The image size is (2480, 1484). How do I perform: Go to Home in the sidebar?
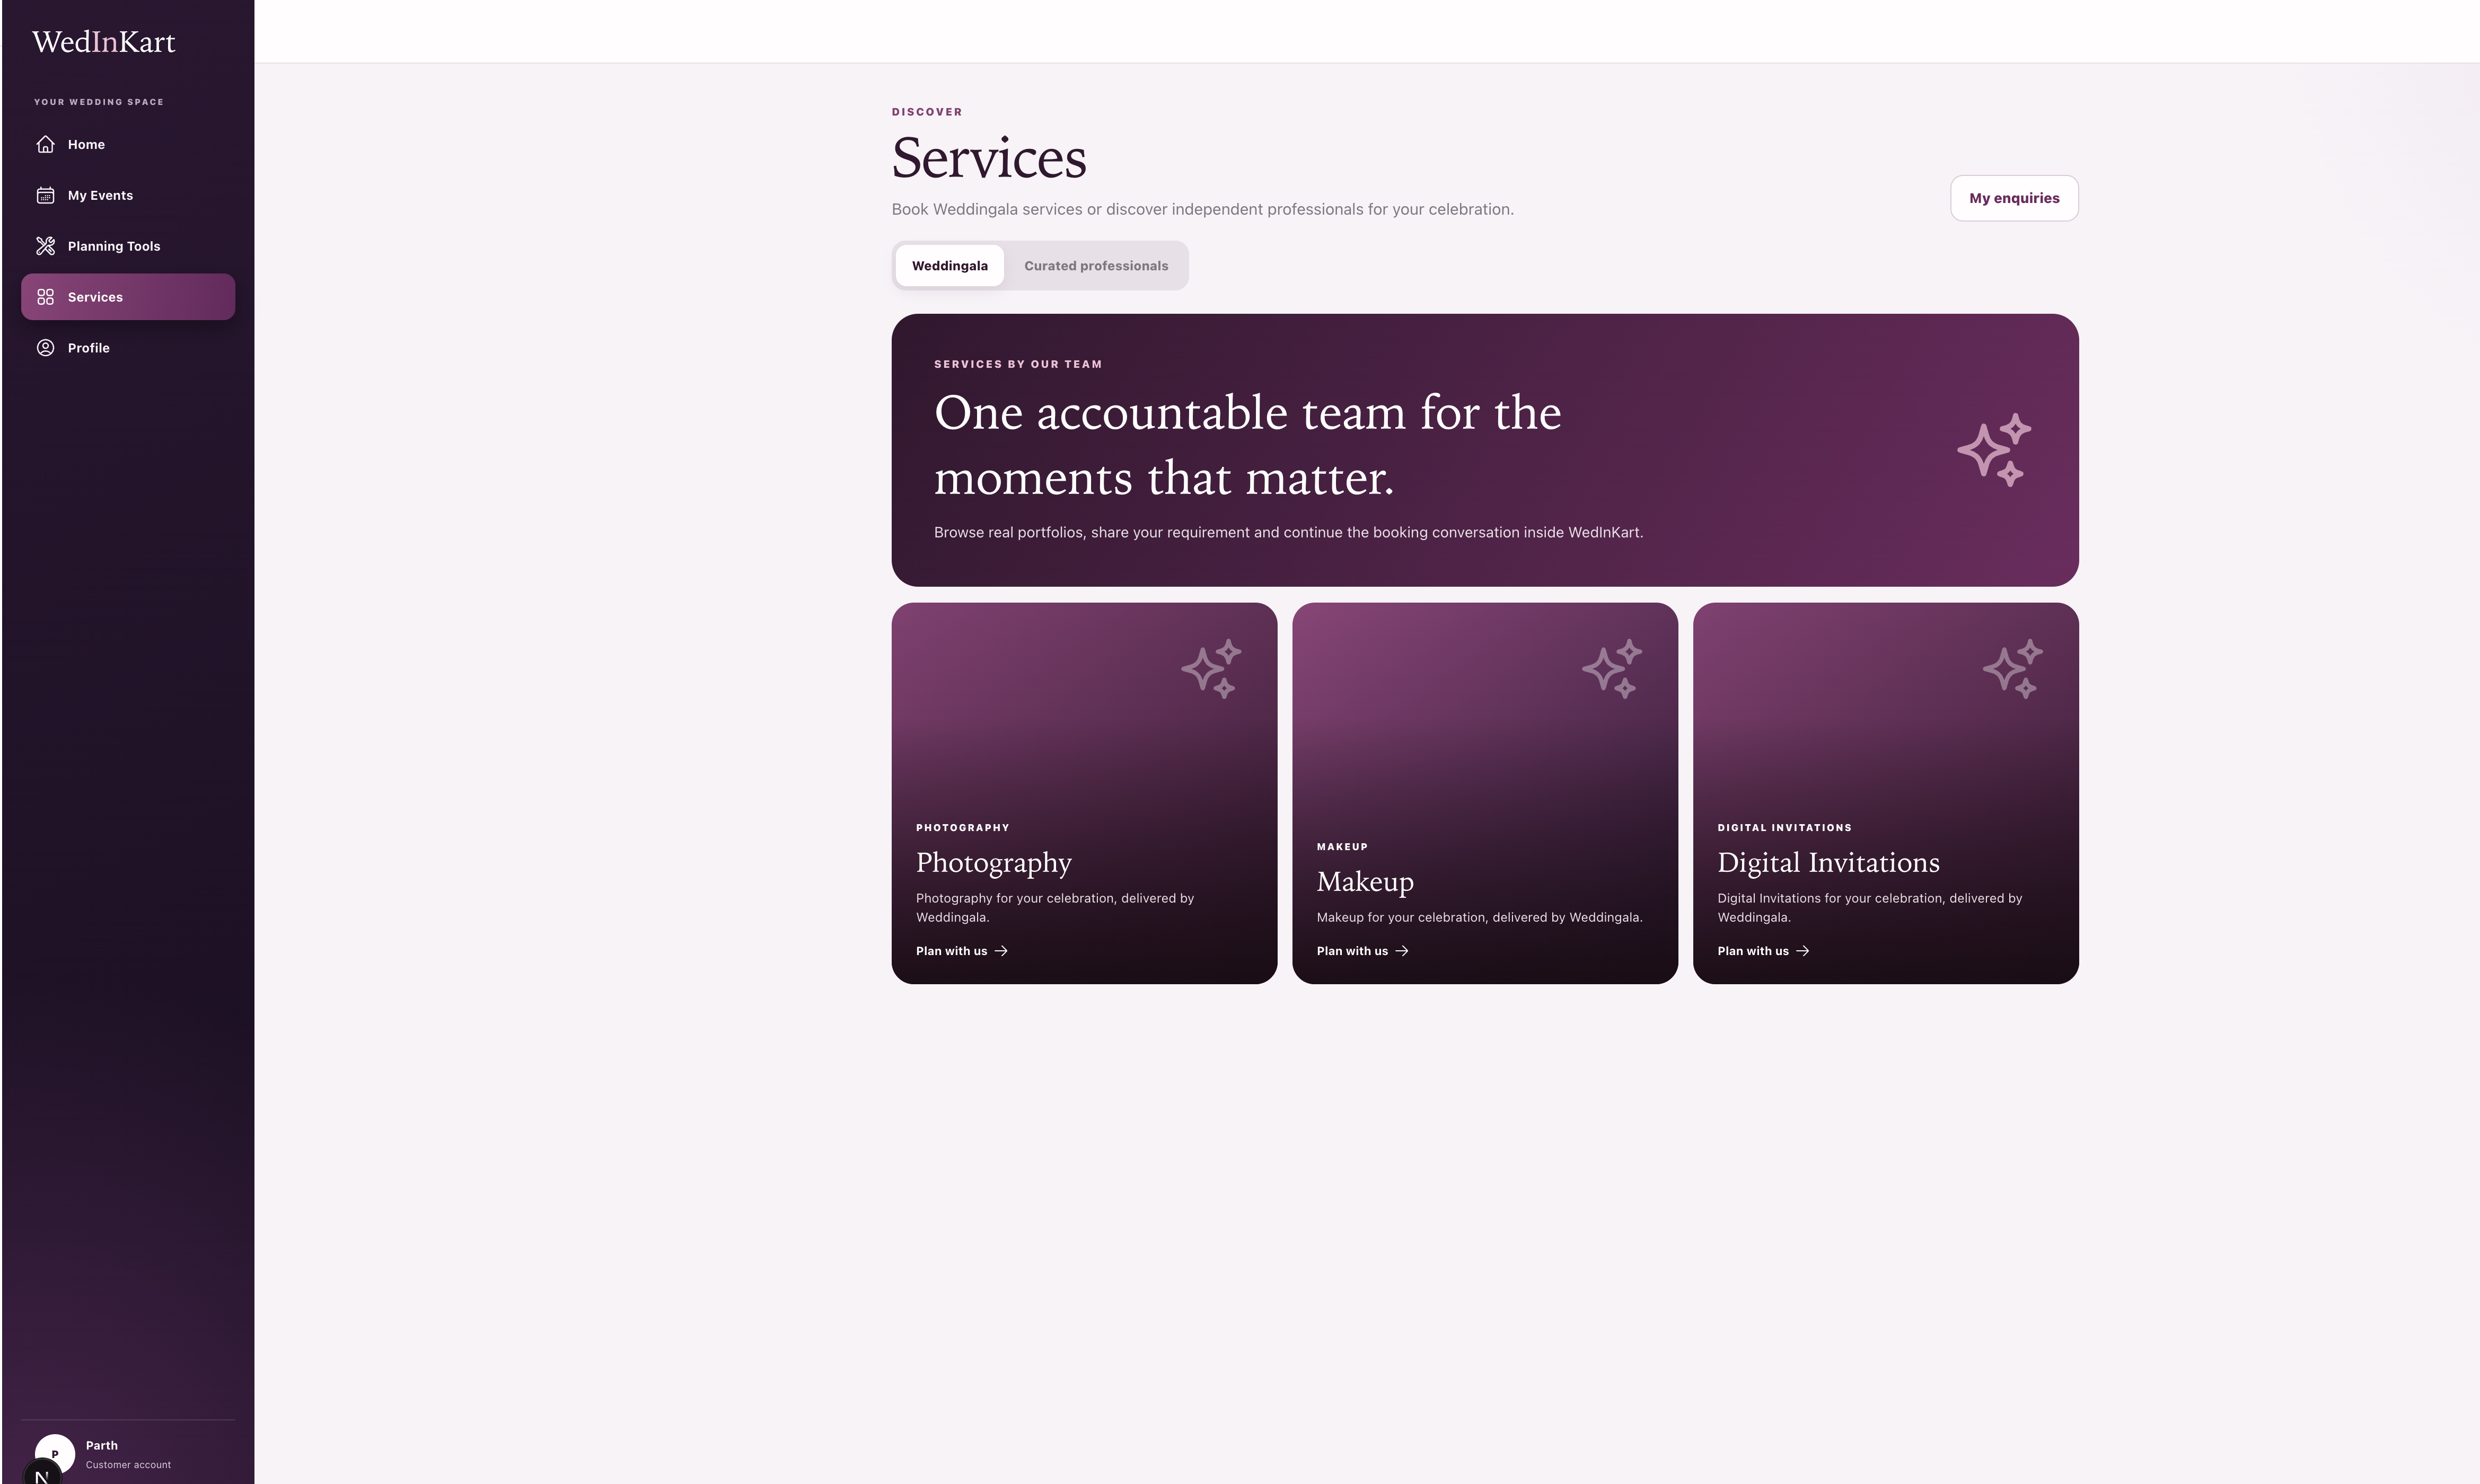pos(128,145)
